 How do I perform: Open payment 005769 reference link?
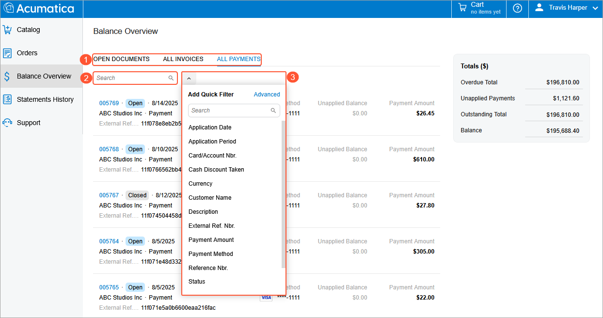(109, 103)
